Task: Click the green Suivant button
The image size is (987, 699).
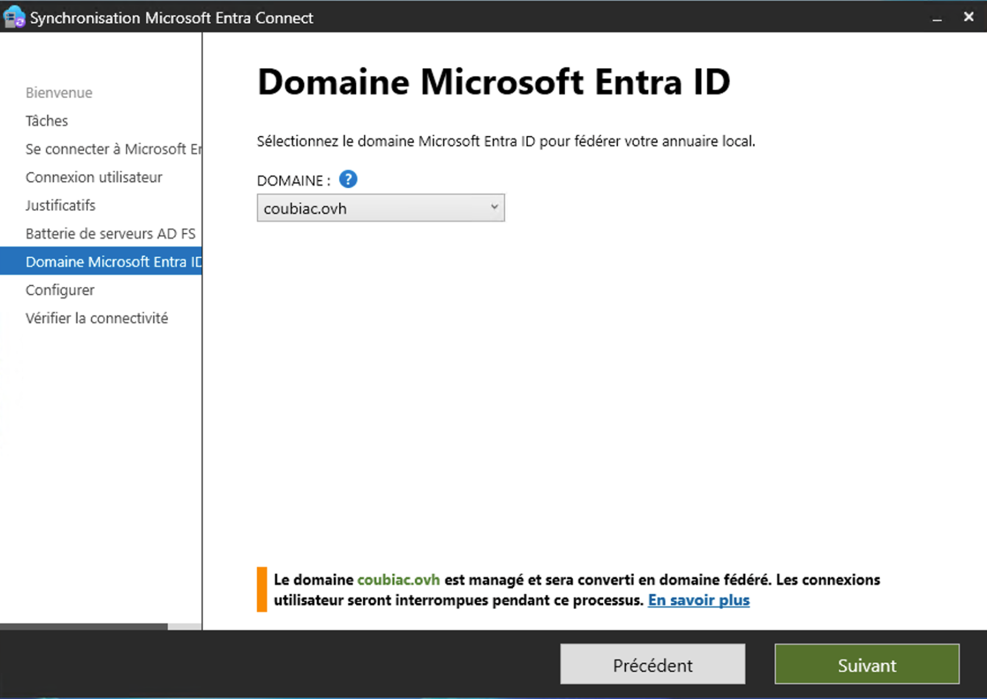Action: 866,665
